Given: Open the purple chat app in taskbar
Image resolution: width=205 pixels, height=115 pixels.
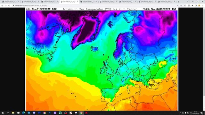Looking at the screenshot, I should pos(34,113).
